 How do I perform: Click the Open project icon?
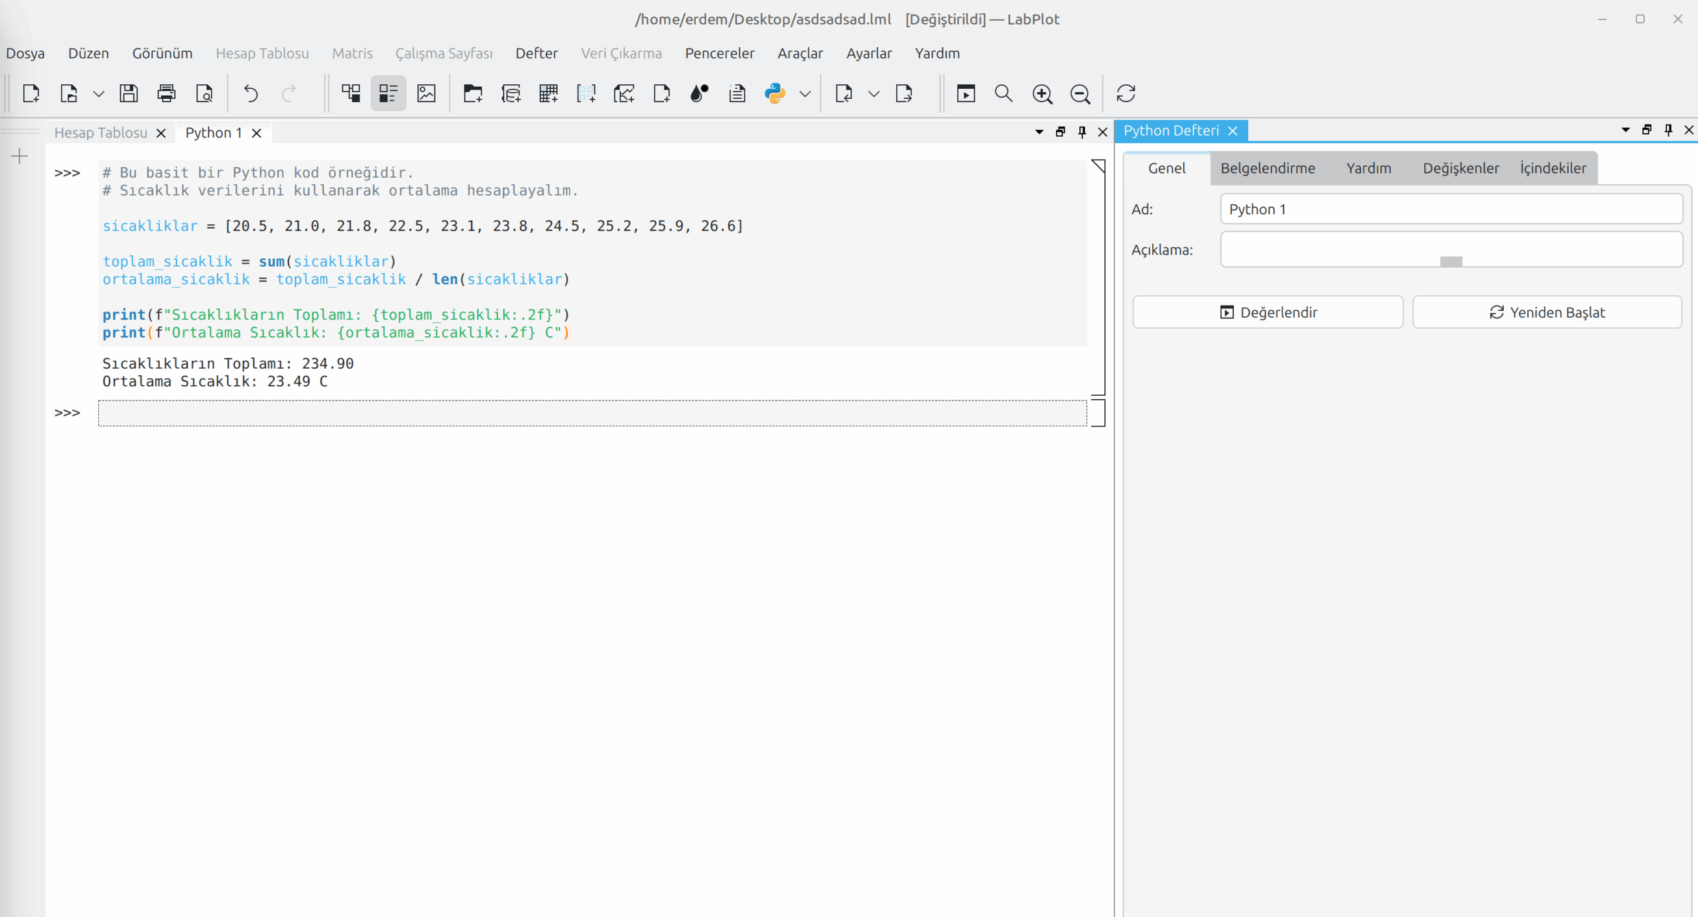click(x=69, y=93)
